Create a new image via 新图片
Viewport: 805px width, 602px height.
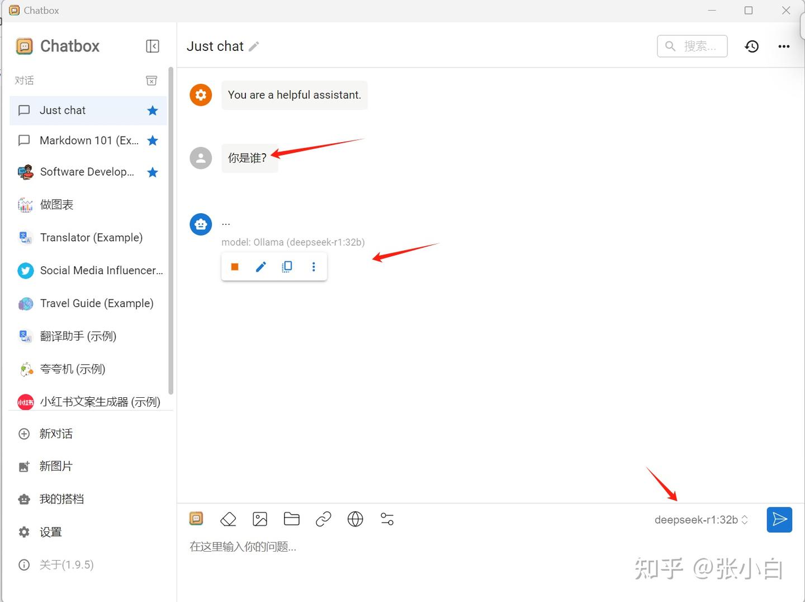88,466
